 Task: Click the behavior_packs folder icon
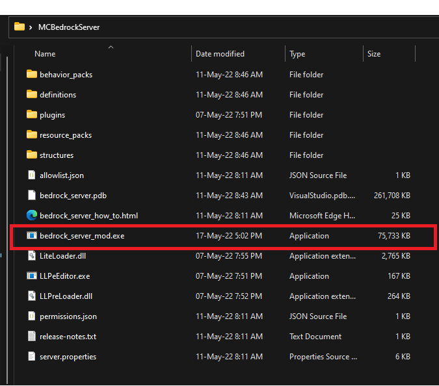[32, 74]
